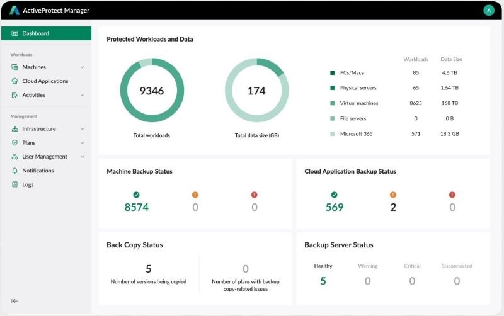Click the File servers legend label
This screenshot has height=316, width=504.
coord(353,118)
